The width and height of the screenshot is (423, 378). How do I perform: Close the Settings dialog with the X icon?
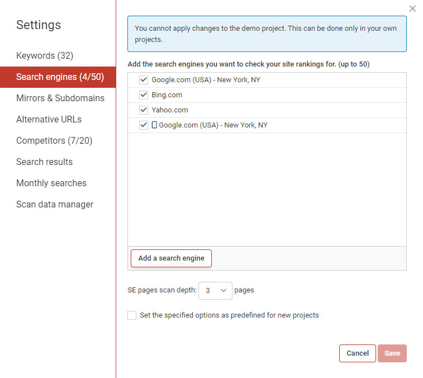(412, 8)
